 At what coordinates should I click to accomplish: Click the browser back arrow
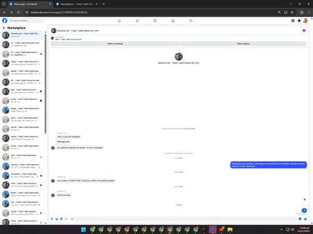click(x=4, y=12)
